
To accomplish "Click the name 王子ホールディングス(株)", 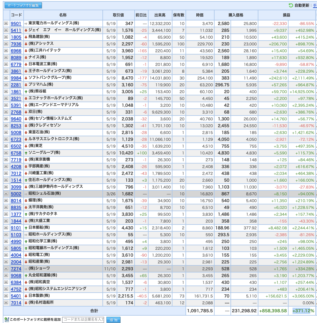I will point(50,71).
